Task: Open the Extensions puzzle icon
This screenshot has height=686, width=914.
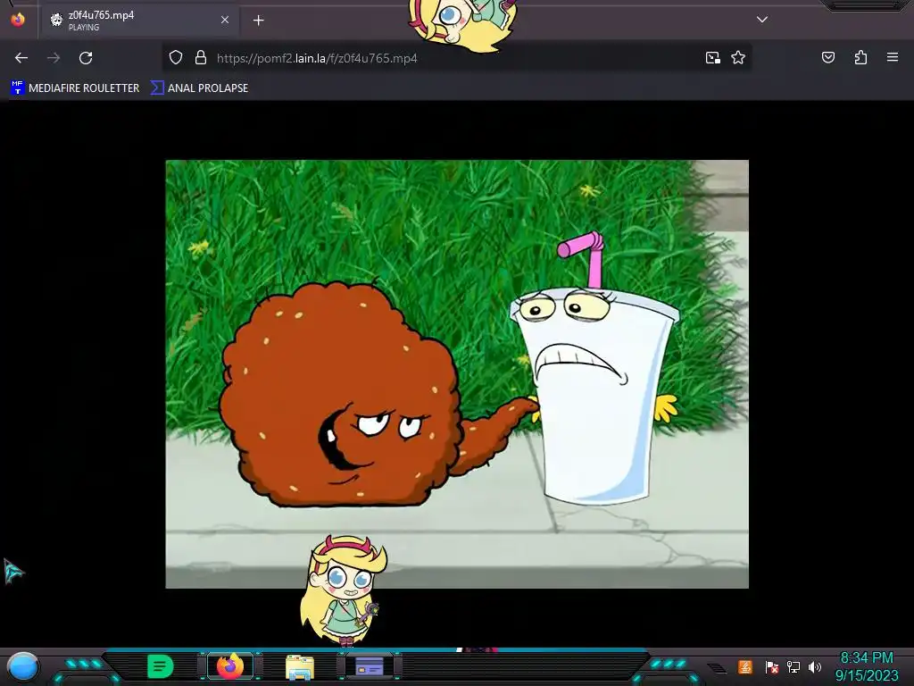Action: (x=860, y=58)
